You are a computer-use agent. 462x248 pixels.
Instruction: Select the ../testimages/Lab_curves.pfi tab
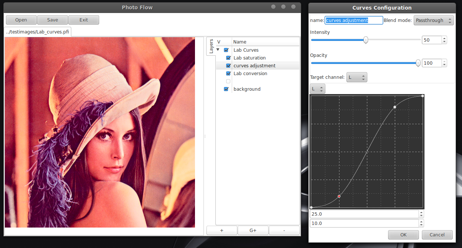[x=38, y=32]
